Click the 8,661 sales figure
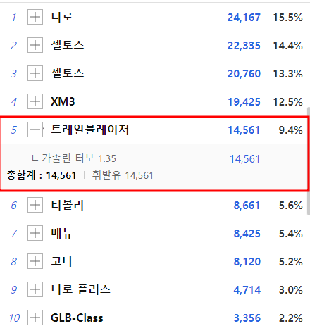This screenshot has width=310, height=333. tap(247, 206)
